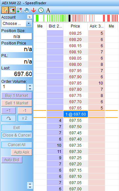Click the Order Volume input field

(14, 87)
